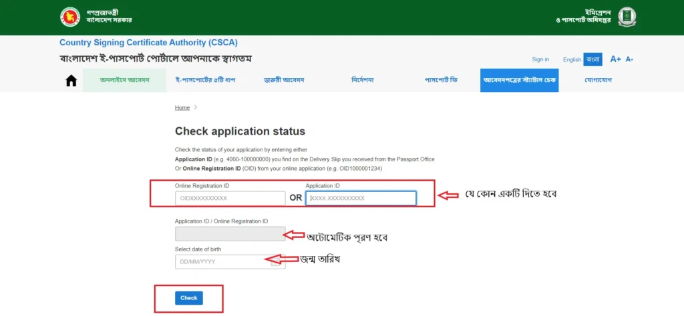Click Country Signing Certificate Authority (CSCA) title
Screen dimensions: 684x316
[148, 43]
